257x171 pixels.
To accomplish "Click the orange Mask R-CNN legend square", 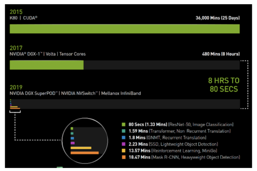I will coord(124,158).
